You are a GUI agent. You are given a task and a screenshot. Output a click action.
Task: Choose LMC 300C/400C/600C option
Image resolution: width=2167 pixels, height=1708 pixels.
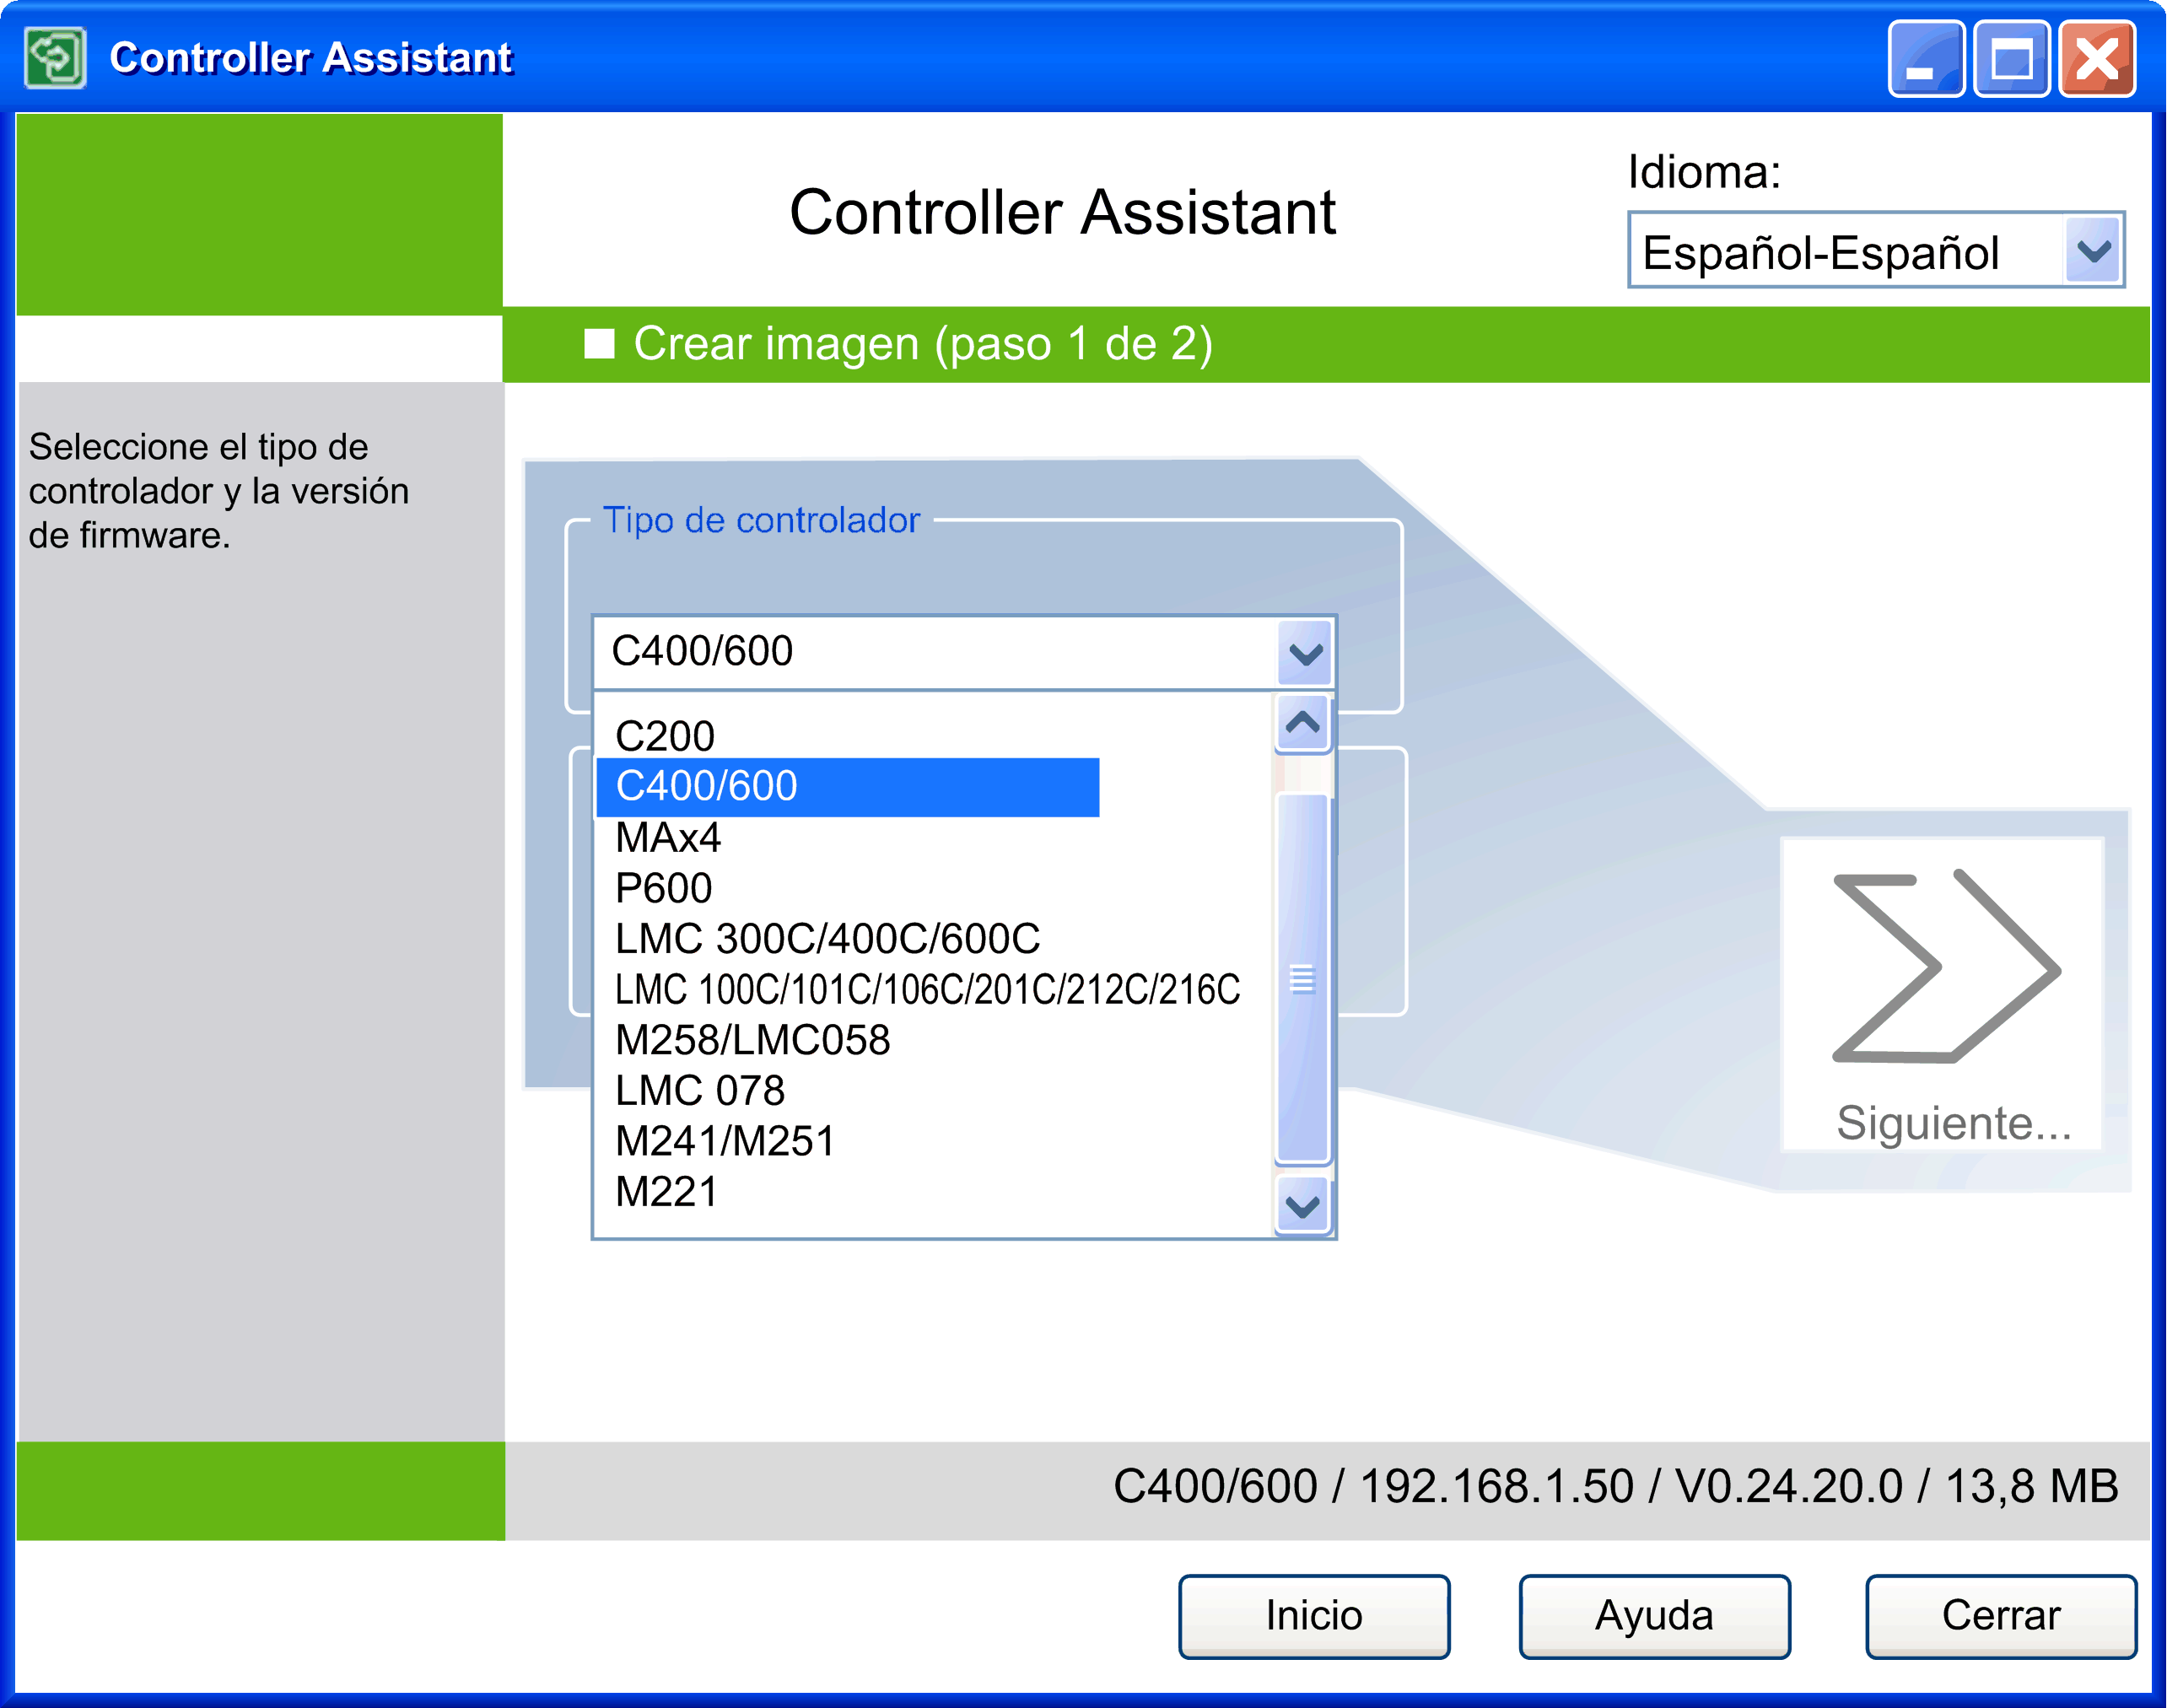coord(827,939)
